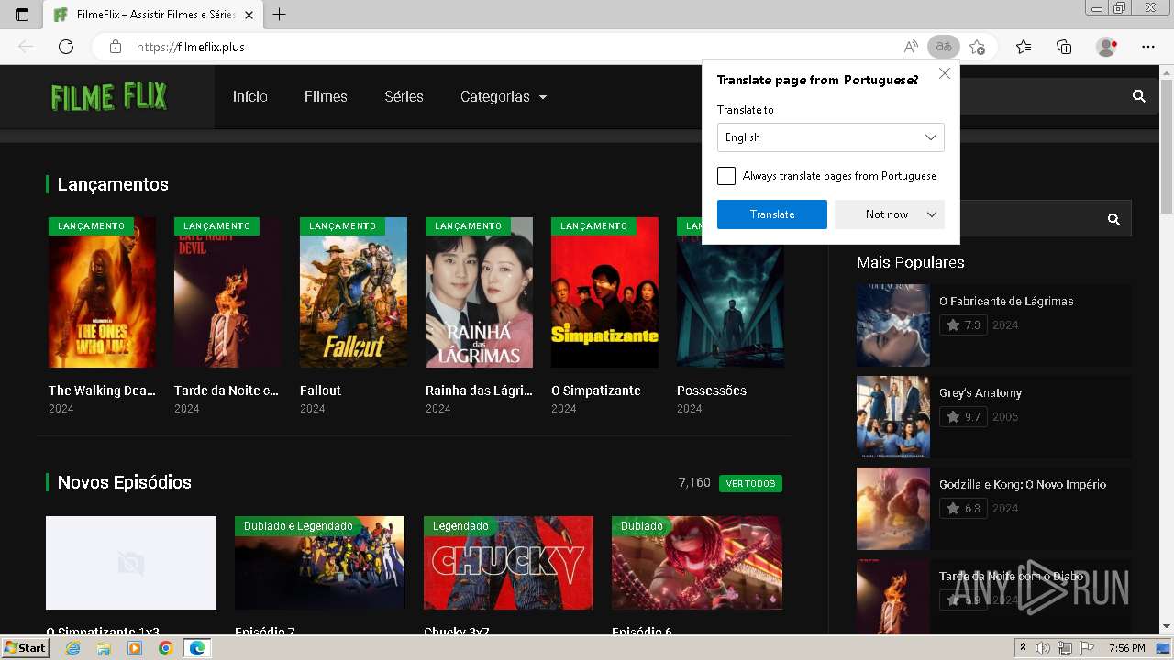
Task: Enable Always translate pages from Portuguese
Action: (x=726, y=176)
